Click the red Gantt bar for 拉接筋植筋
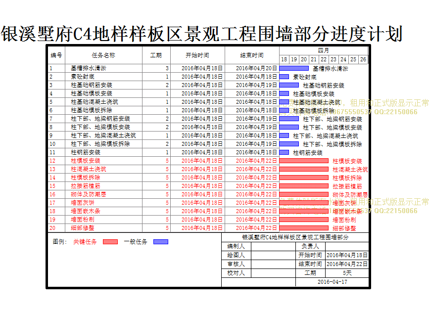The image size is (429, 312). pyautogui.click(x=304, y=186)
